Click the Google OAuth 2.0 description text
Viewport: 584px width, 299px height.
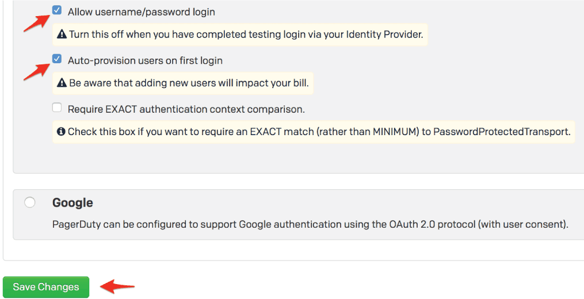[310, 224]
